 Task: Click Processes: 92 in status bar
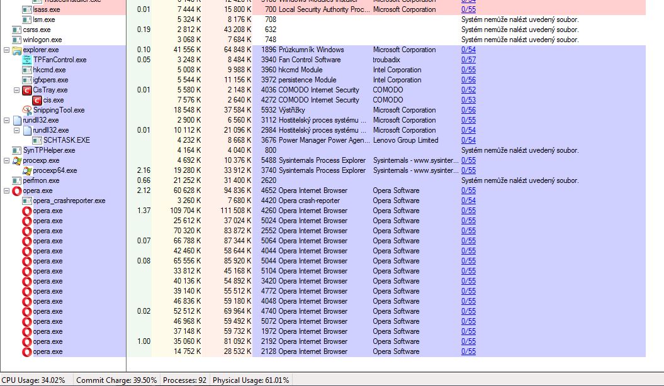pos(184,380)
